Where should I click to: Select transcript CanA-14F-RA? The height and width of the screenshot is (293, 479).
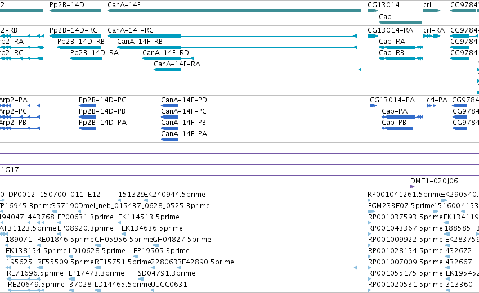click(258, 70)
